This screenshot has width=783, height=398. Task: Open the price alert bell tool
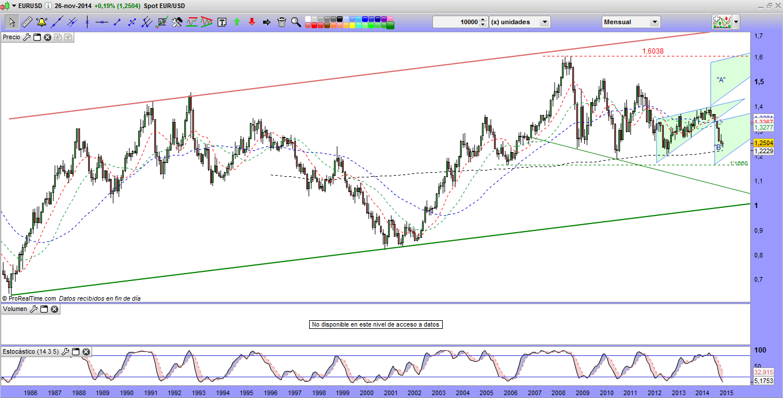(x=41, y=22)
